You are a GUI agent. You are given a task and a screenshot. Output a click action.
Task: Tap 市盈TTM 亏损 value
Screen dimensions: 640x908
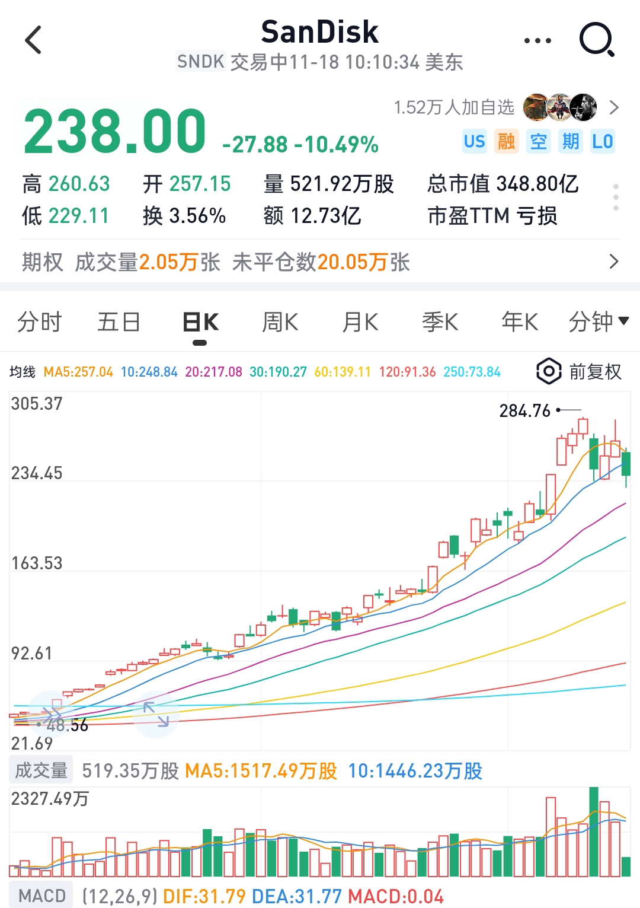pos(492,216)
